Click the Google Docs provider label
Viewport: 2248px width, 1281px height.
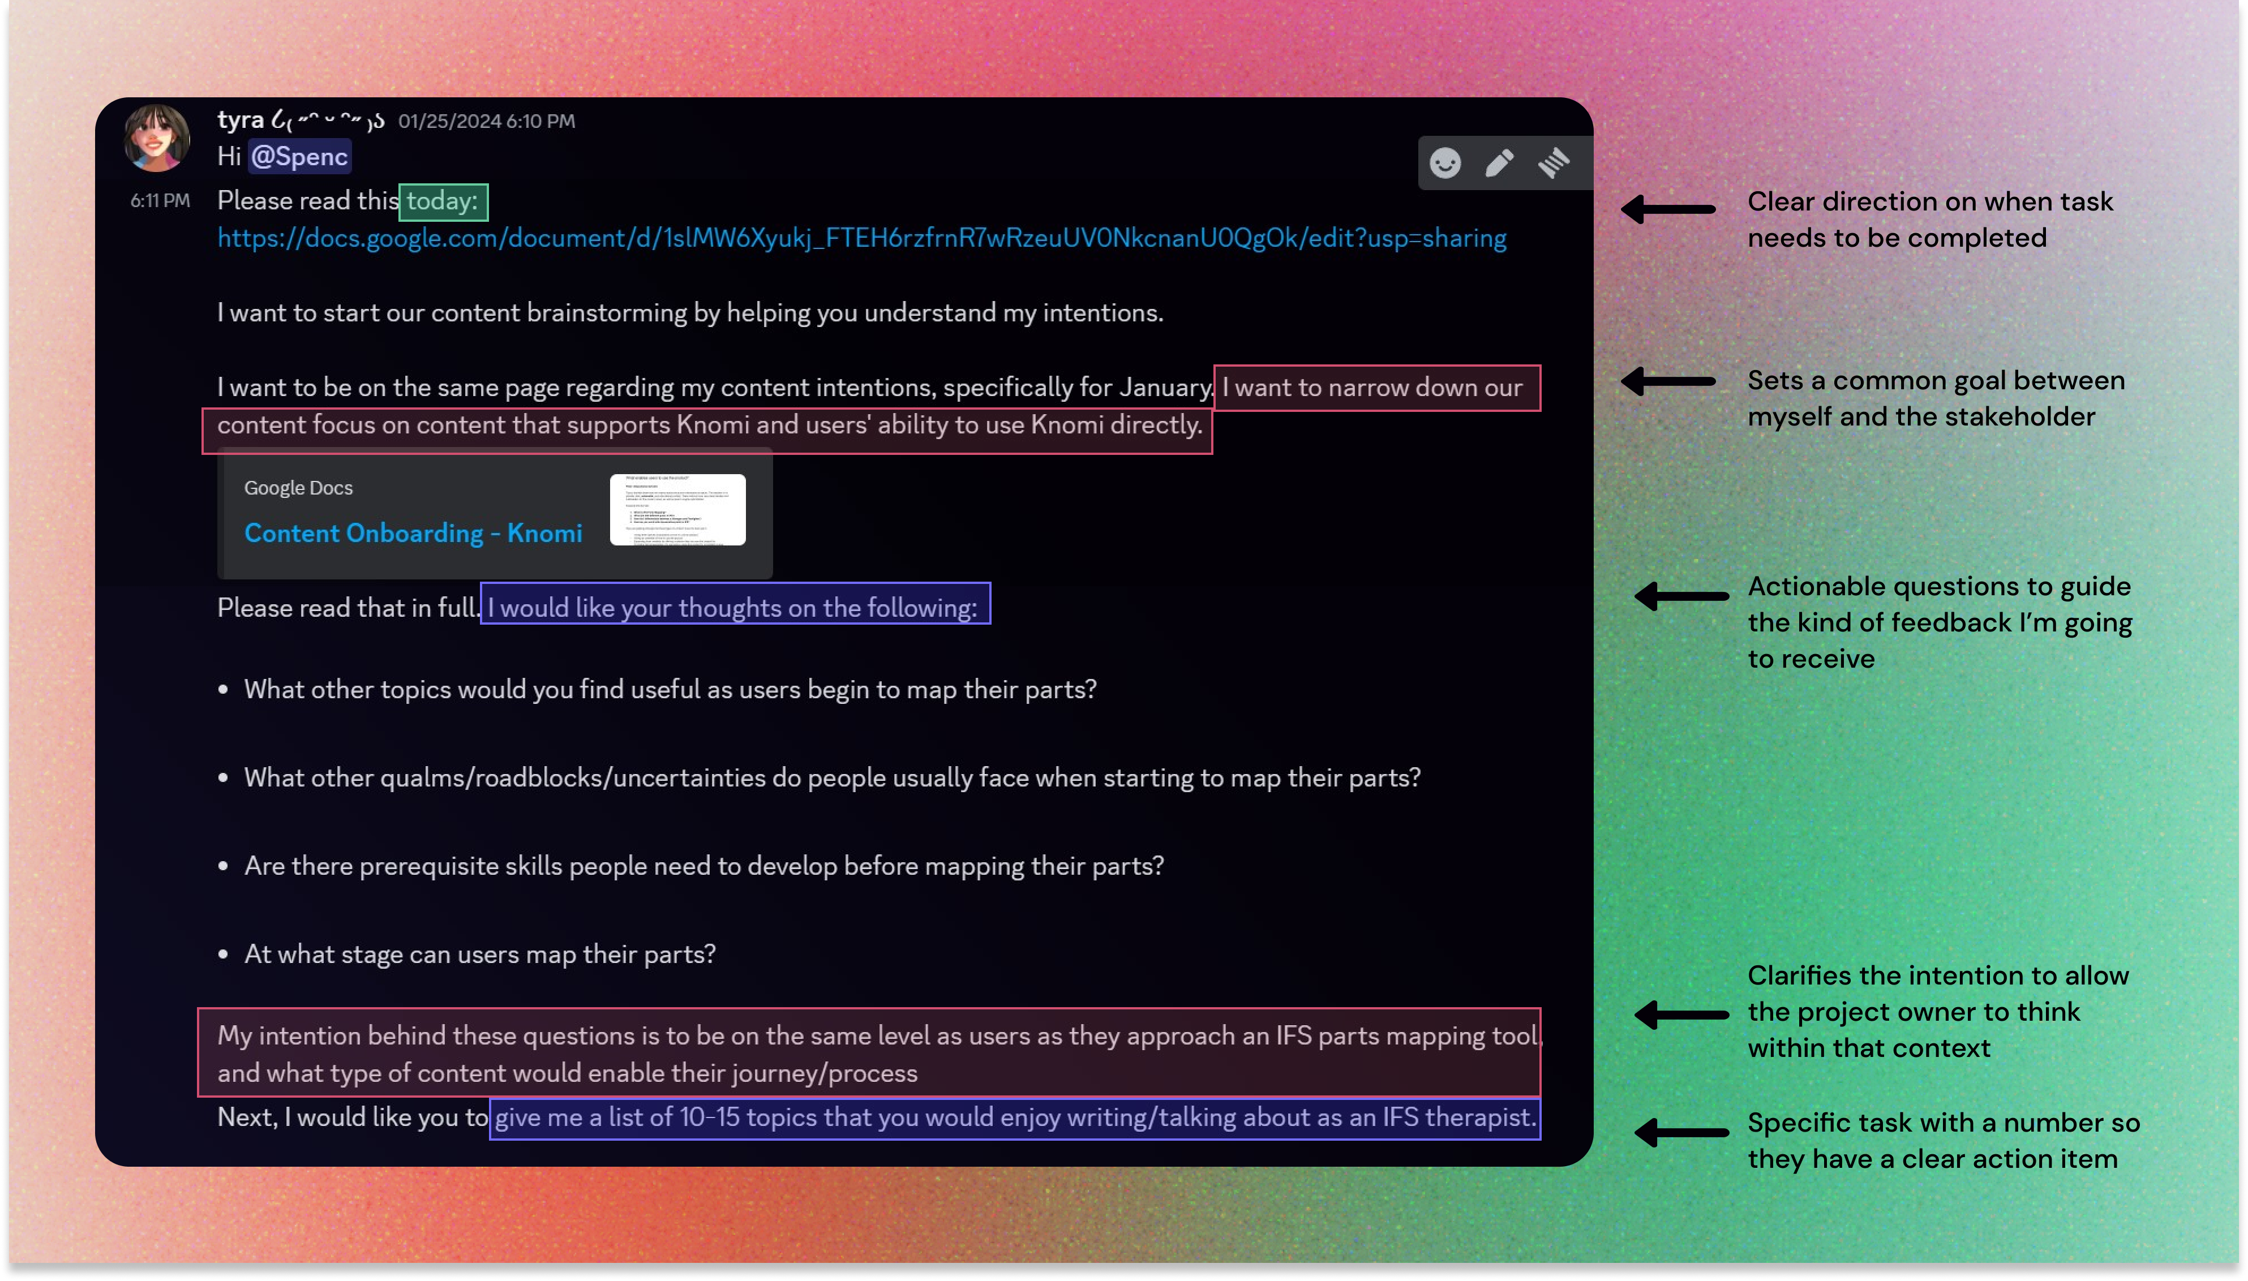click(298, 488)
